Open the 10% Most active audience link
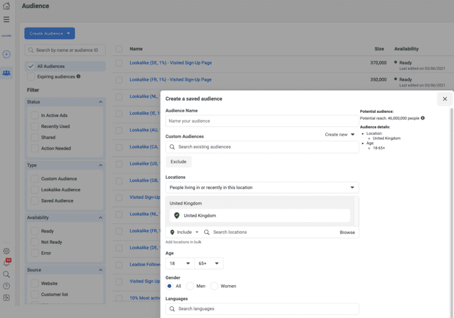This screenshot has height=318, width=454. coord(145,298)
